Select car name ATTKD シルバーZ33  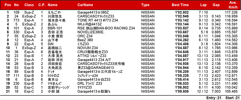92,56
